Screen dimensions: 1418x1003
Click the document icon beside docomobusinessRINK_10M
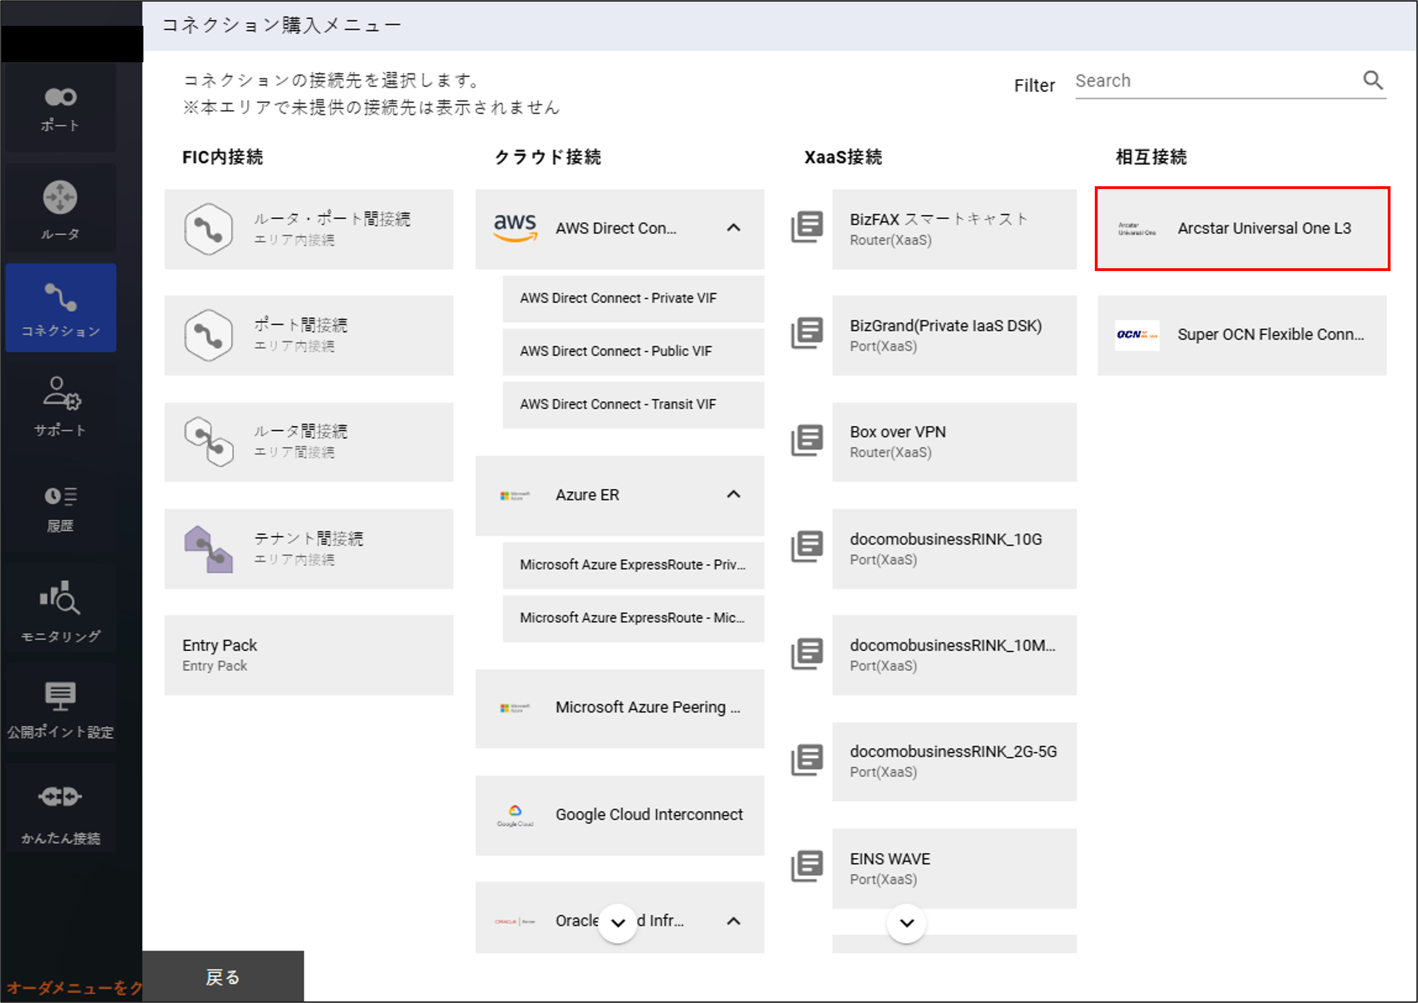click(807, 654)
